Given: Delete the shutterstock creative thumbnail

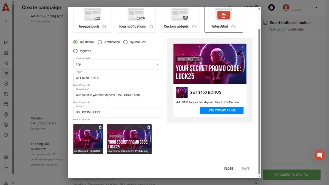Looking at the screenshot, I should [100, 127].
